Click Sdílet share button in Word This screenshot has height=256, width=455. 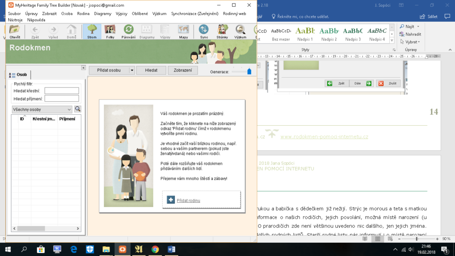pyautogui.click(x=429, y=16)
